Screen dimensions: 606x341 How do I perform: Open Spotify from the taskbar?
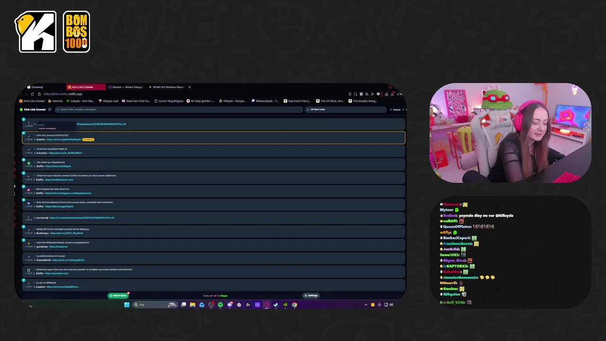coord(220,305)
